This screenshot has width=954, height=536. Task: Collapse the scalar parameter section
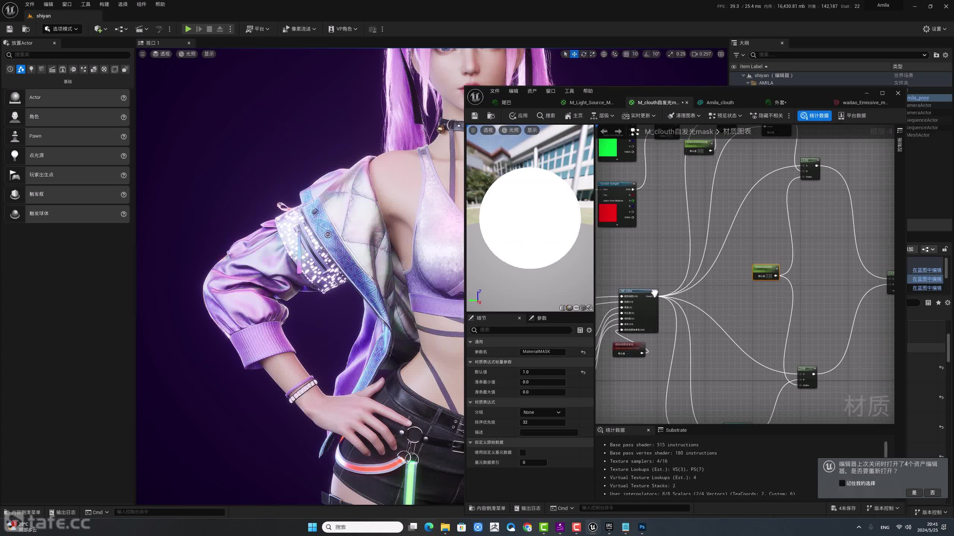[x=470, y=362]
